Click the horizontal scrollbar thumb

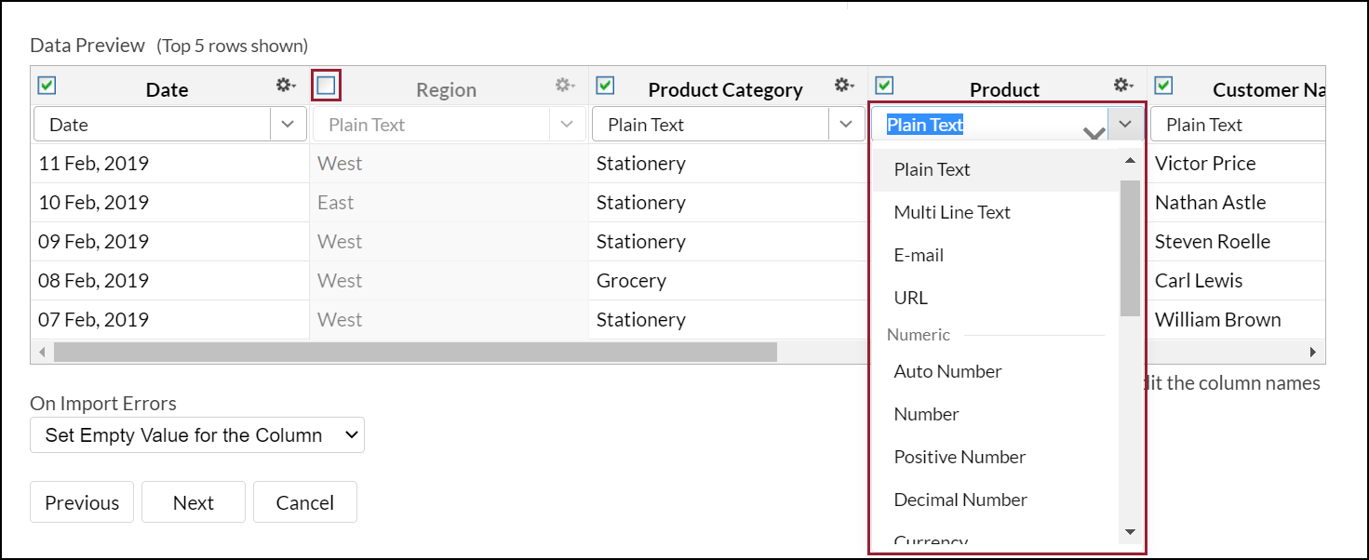(x=415, y=353)
